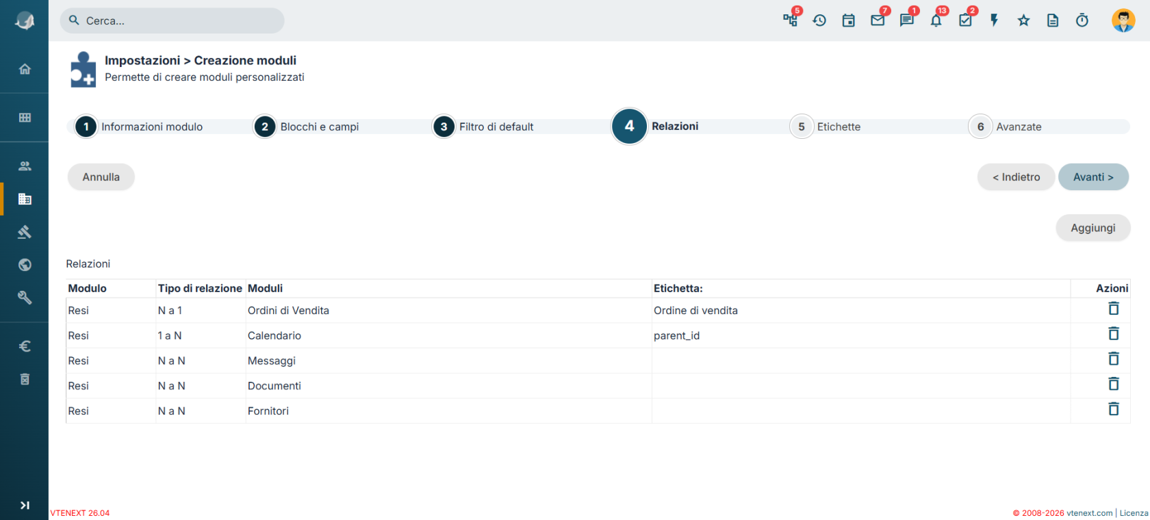
Task: Open the favorites star icon
Action: pyautogui.click(x=1023, y=21)
